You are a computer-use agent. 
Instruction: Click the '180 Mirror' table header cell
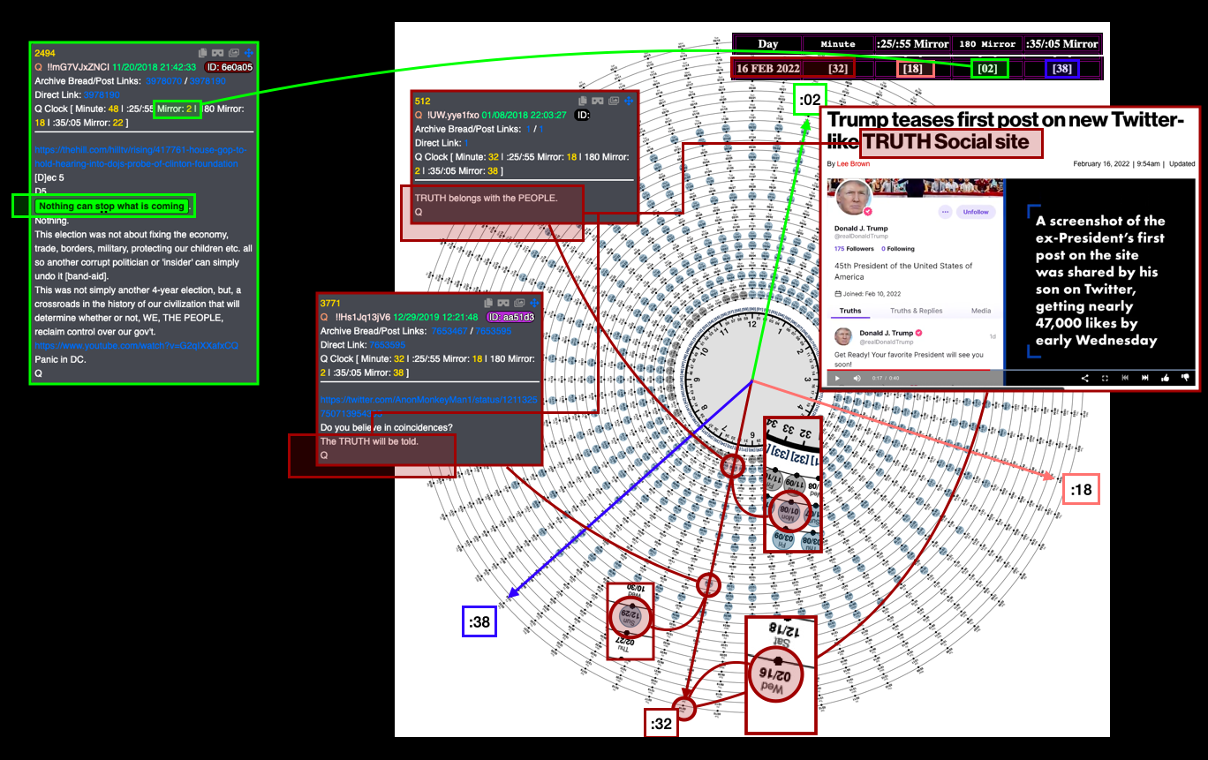point(986,43)
